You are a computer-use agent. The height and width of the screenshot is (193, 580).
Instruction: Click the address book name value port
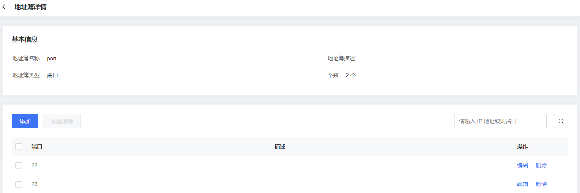click(52, 58)
